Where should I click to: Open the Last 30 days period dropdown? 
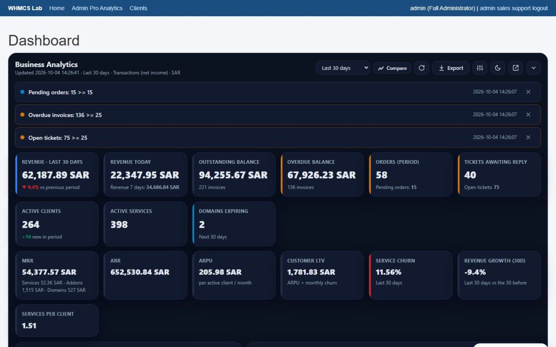pyautogui.click(x=343, y=68)
